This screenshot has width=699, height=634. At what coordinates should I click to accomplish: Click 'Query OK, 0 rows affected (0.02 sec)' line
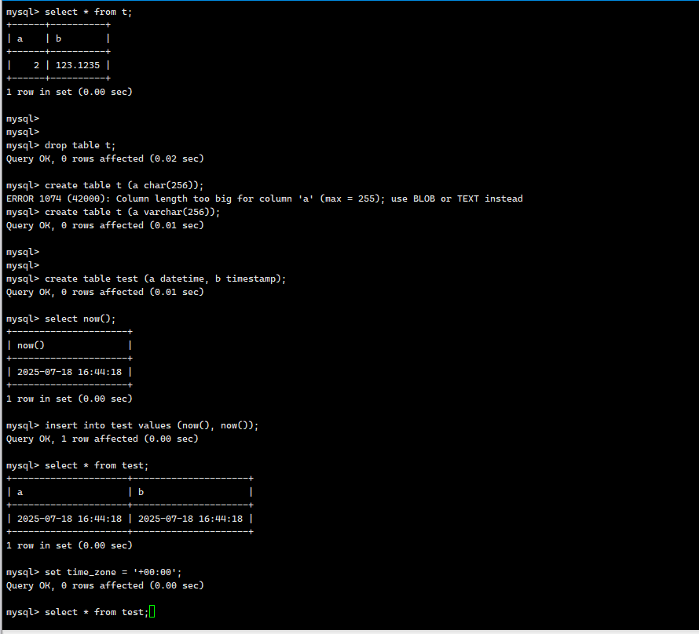[104, 158]
